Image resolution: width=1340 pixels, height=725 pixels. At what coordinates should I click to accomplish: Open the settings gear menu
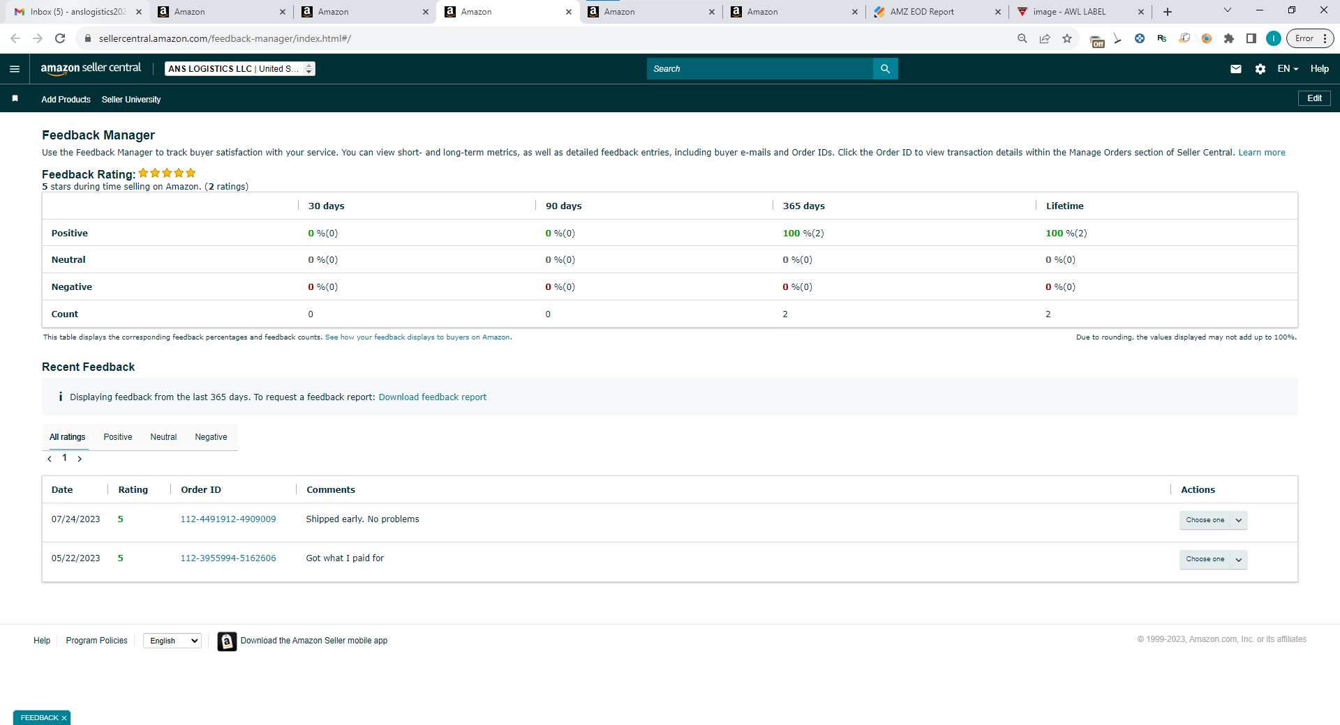pyautogui.click(x=1260, y=69)
